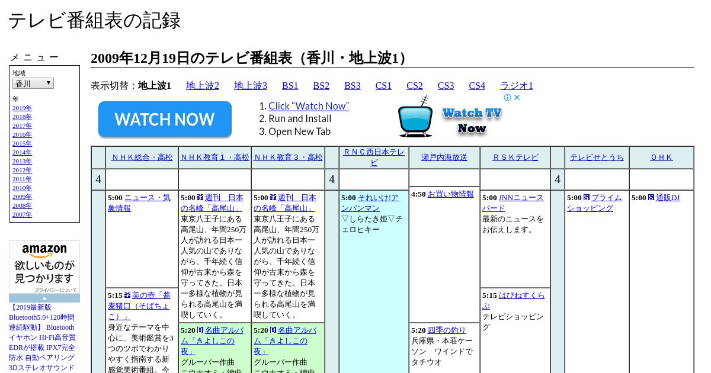Click the プライバシーについて ad privacy text
This screenshot has height=373, width=711.
click(56, 290)
